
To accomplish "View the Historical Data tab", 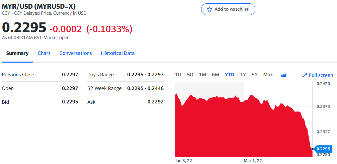I will (118, 53).
